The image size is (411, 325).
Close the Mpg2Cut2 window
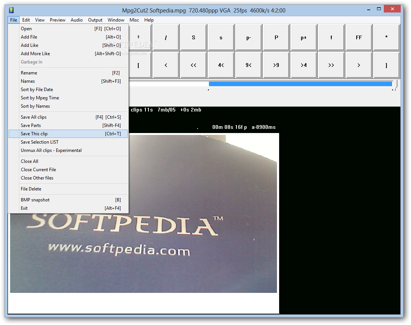pyautogui.click(x=392, y=9)
